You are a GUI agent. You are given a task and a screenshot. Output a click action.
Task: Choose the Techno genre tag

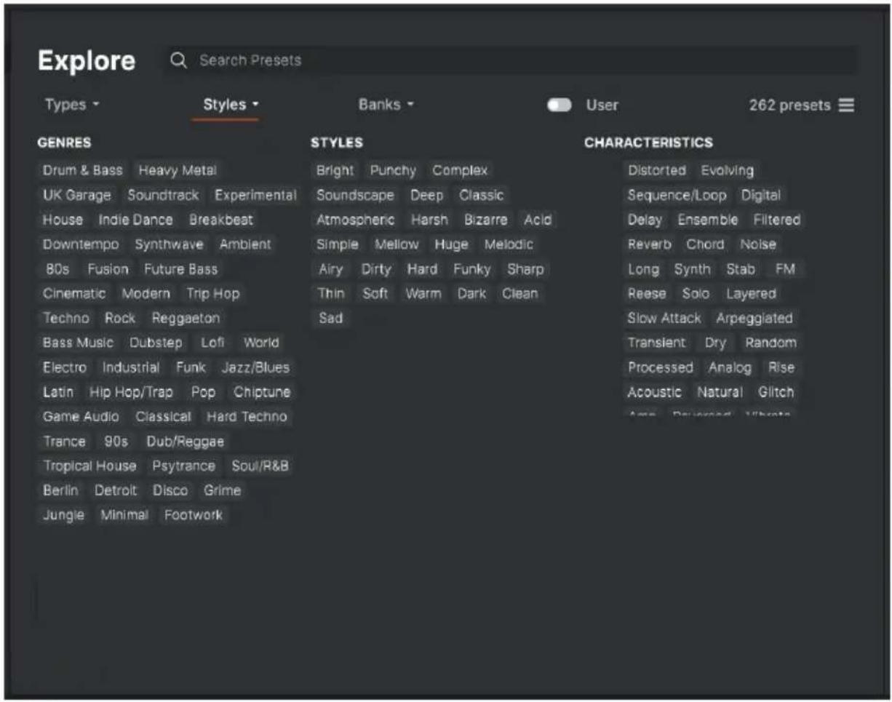[66, 319]
